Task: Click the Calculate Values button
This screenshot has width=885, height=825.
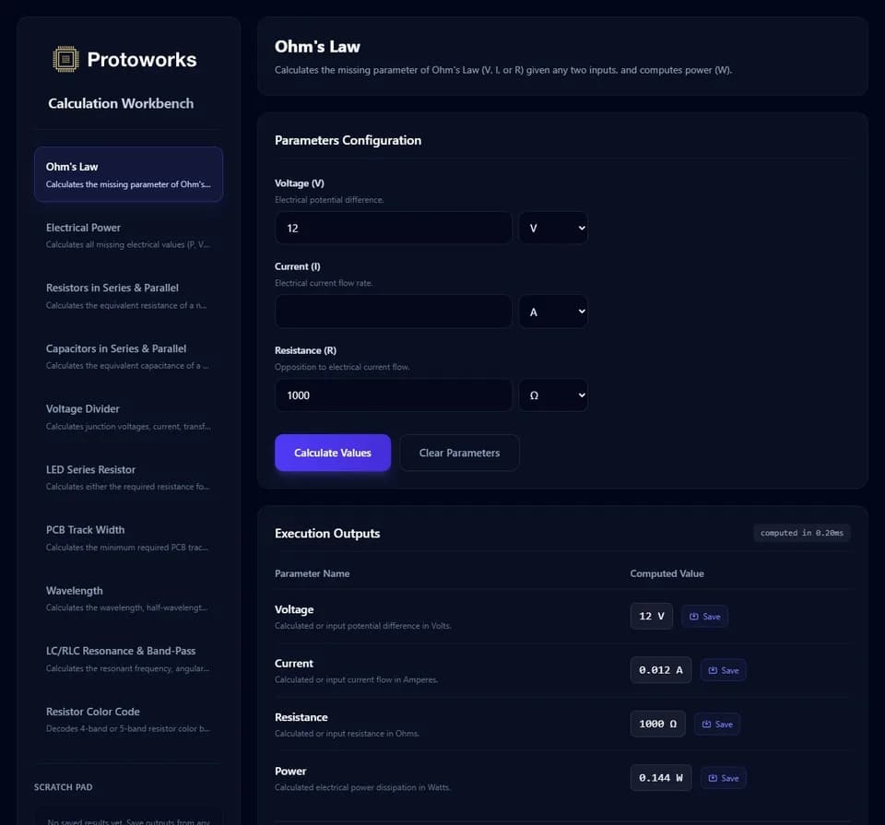Action: click(333, 453)
